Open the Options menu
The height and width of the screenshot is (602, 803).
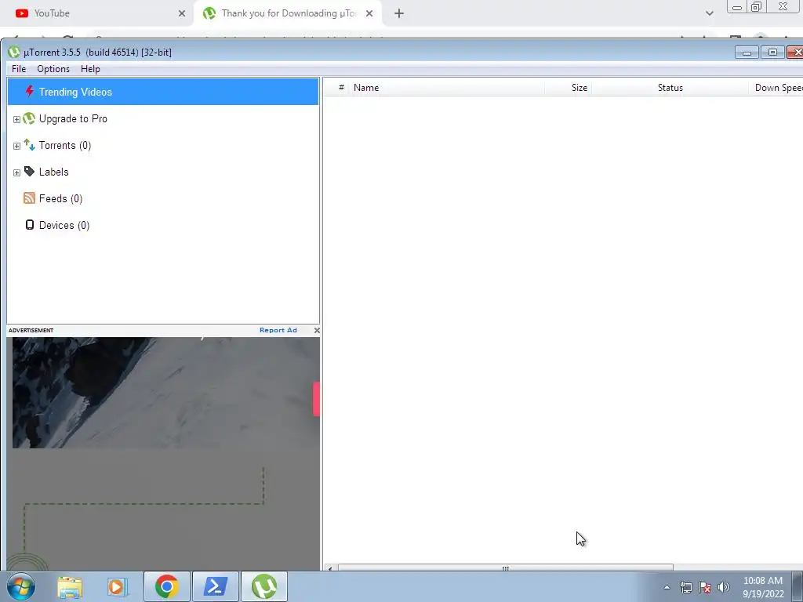pos(53,69)
